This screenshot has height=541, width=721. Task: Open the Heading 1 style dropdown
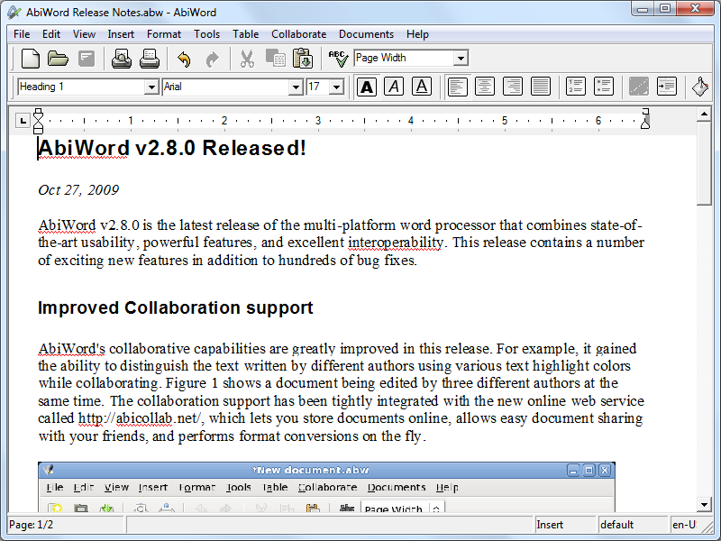[151, 87]
